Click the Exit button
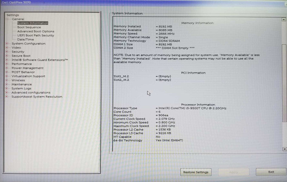The height and width of the screenshot is (182, 287). click(x=271, y=172)
